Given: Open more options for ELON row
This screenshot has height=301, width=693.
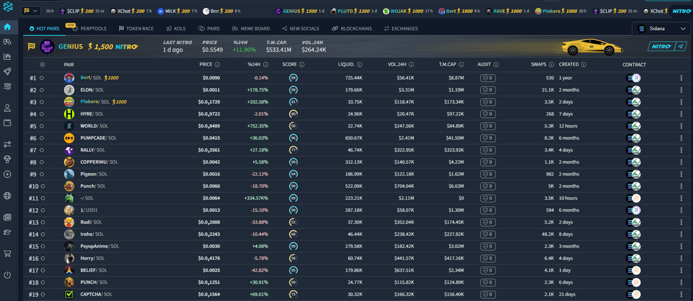Looking at the screenshot, I should [681, 90].
